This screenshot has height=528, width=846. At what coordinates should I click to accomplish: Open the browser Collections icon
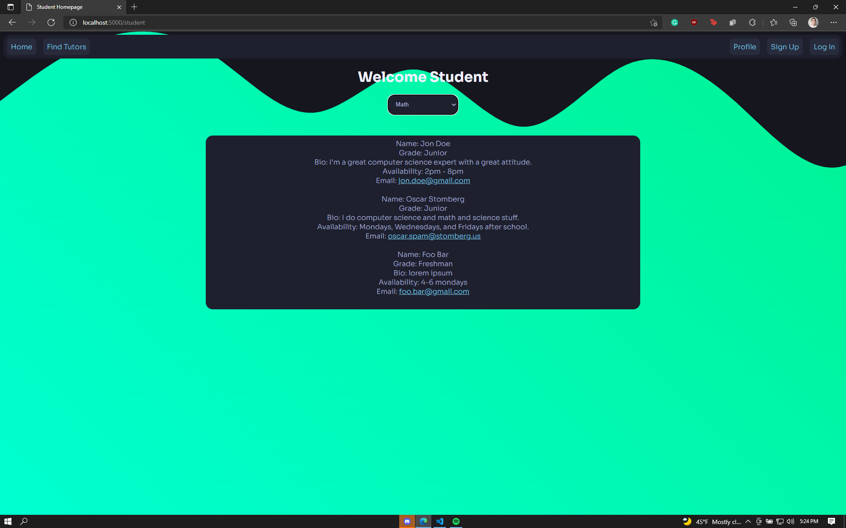[x=793, y=22]
